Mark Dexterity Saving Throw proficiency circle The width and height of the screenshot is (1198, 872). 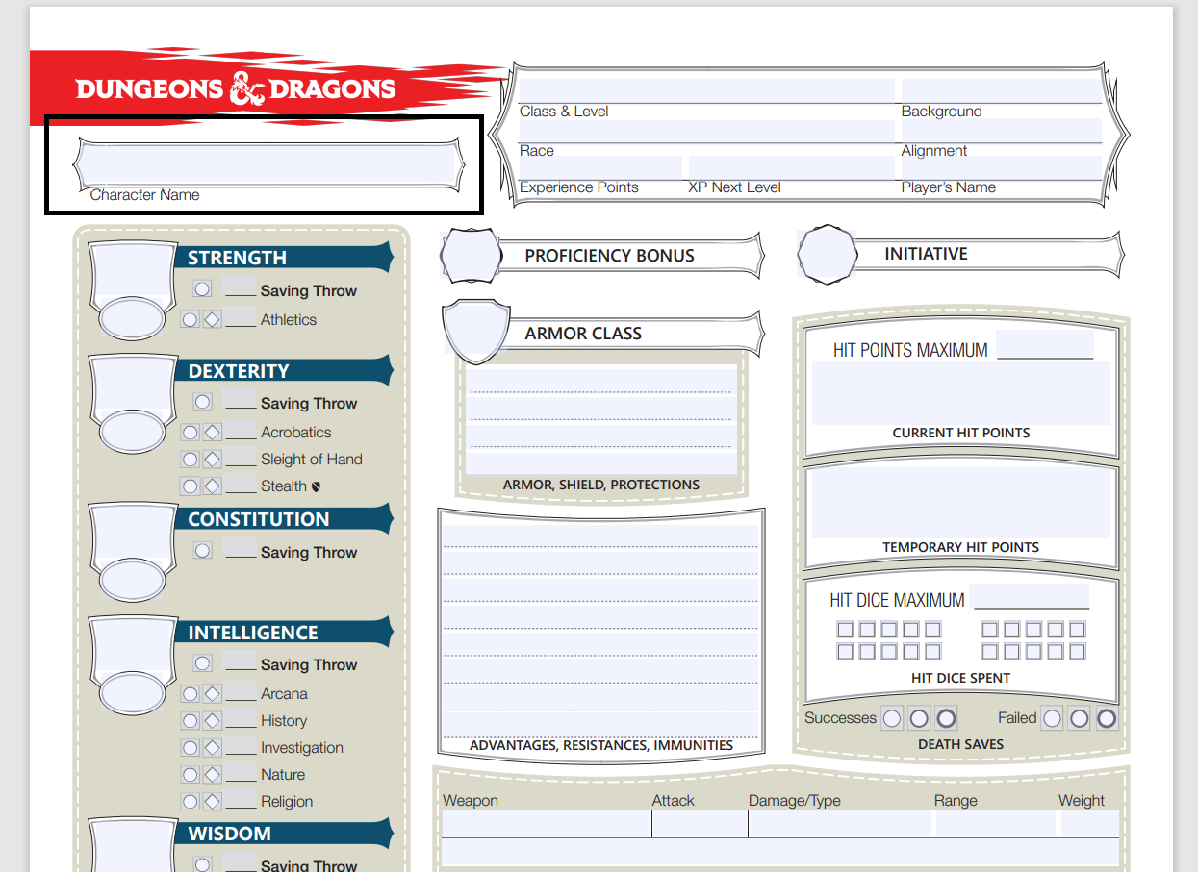pos(202,402)
